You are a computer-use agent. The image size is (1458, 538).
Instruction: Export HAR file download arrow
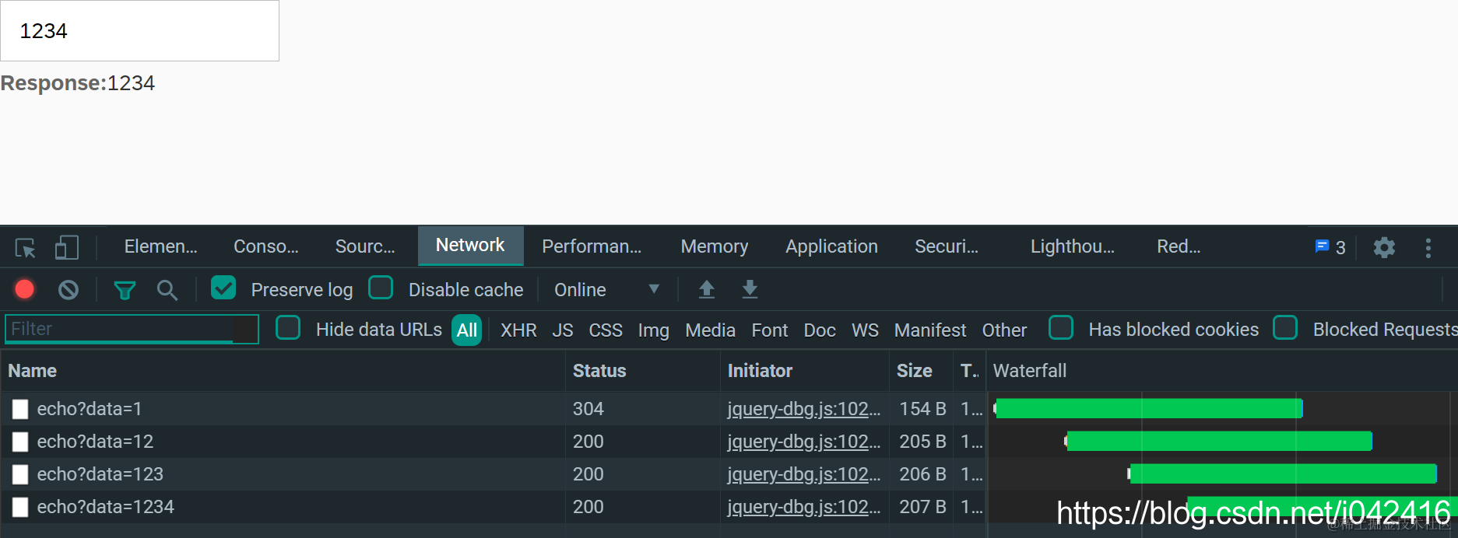750,289
